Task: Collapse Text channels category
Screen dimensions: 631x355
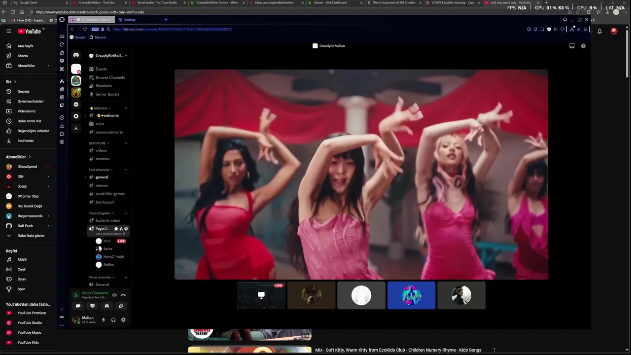Action: (x=101, y=170)
